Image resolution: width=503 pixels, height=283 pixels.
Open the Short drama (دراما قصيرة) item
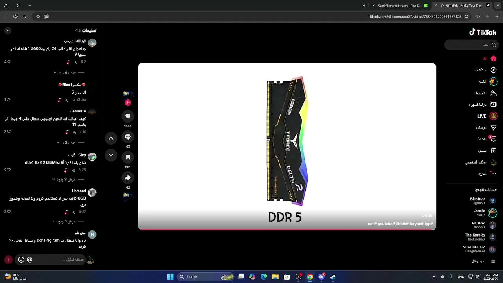[483, 105]
